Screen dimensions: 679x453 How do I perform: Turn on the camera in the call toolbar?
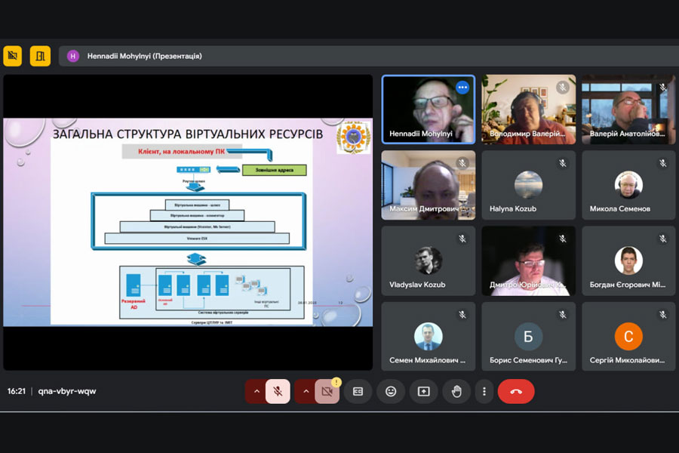[327, 391]
